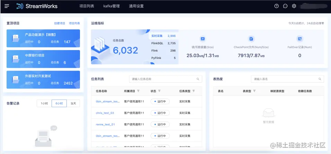331x154 pixels.
Task: Filter by 状态 column filter icon
Action: [x=159, y=91]
